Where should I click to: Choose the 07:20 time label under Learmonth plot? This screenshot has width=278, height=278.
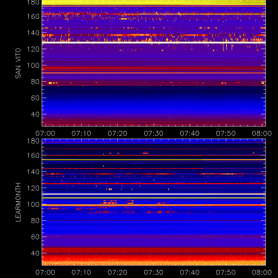point(117,272)
